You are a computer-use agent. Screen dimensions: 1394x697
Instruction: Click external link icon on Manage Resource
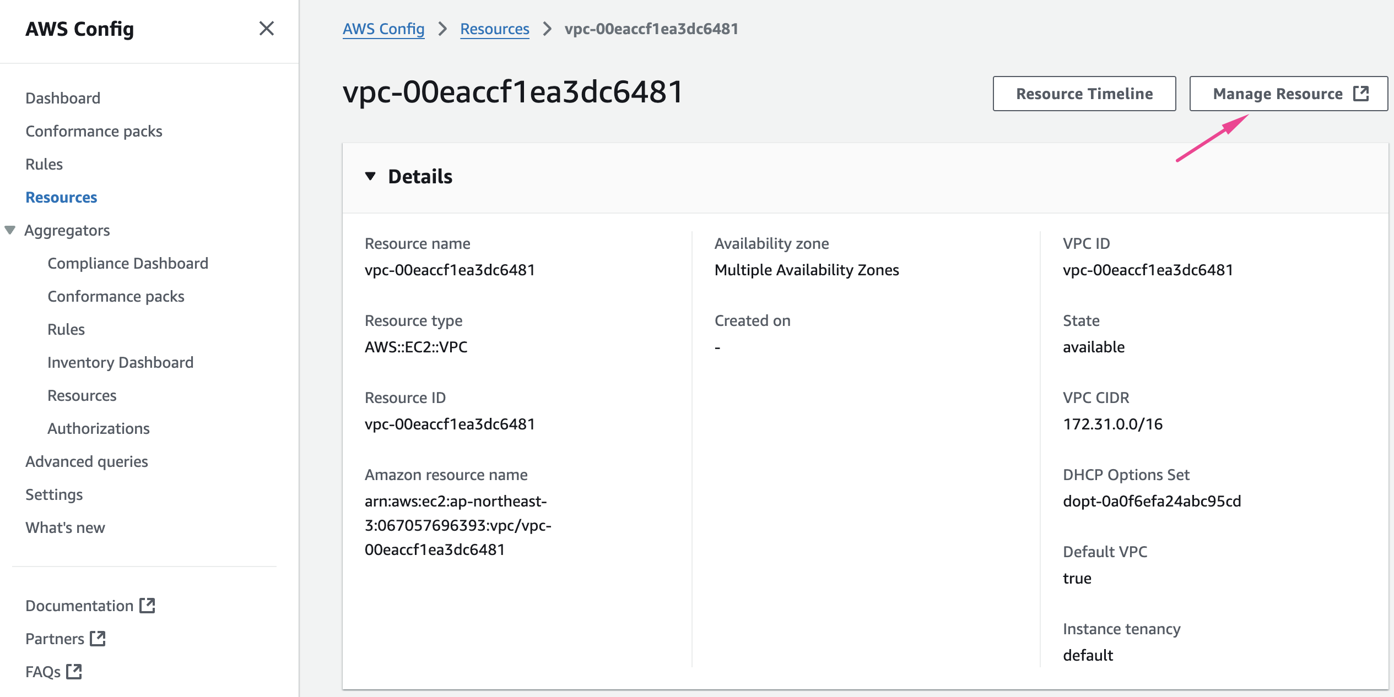coord(1361,94)
